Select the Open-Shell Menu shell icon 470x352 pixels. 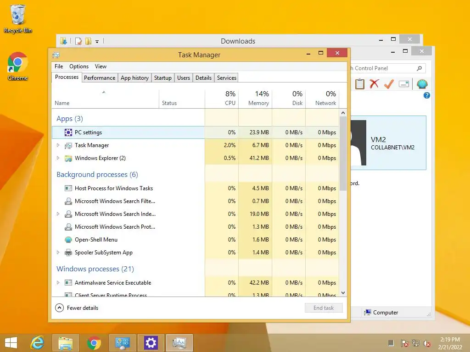tap(68, 239)
